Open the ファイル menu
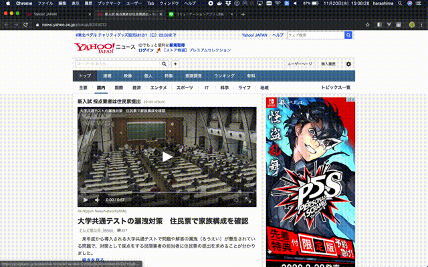The image size is (428, 267). coord(45,3)
